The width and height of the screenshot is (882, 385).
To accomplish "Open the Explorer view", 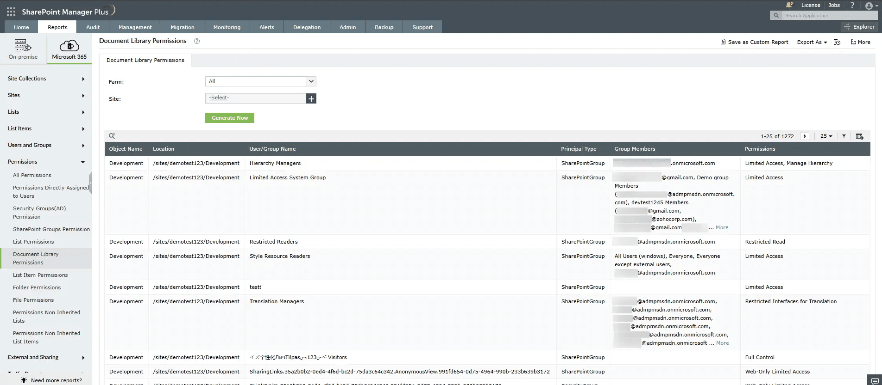I will [860, 27].
